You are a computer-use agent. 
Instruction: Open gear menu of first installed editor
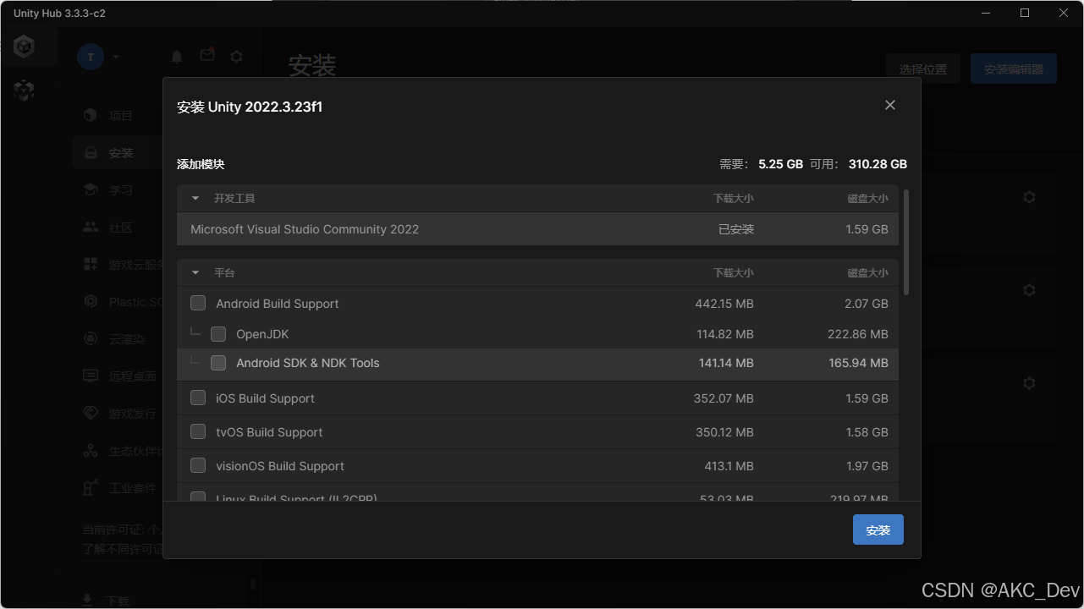[x=1029, y=197]
